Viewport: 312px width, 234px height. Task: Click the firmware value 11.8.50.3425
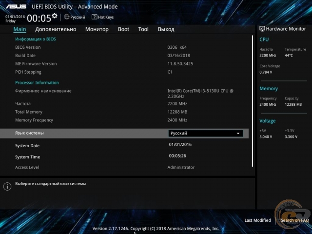tap(180, 64)
